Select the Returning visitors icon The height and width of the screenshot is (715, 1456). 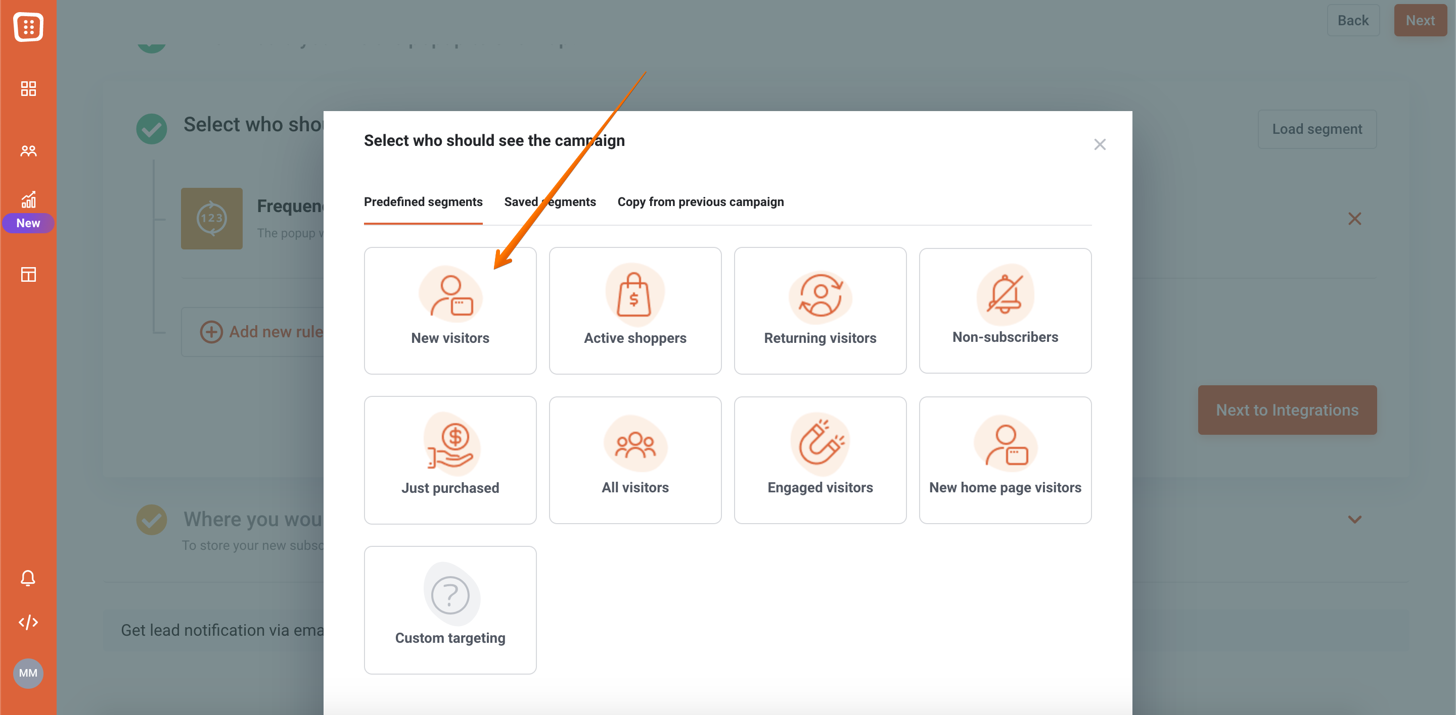point(820,296)
